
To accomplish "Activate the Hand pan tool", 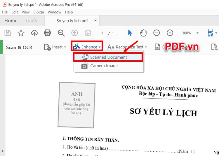I will click(143, 33).
